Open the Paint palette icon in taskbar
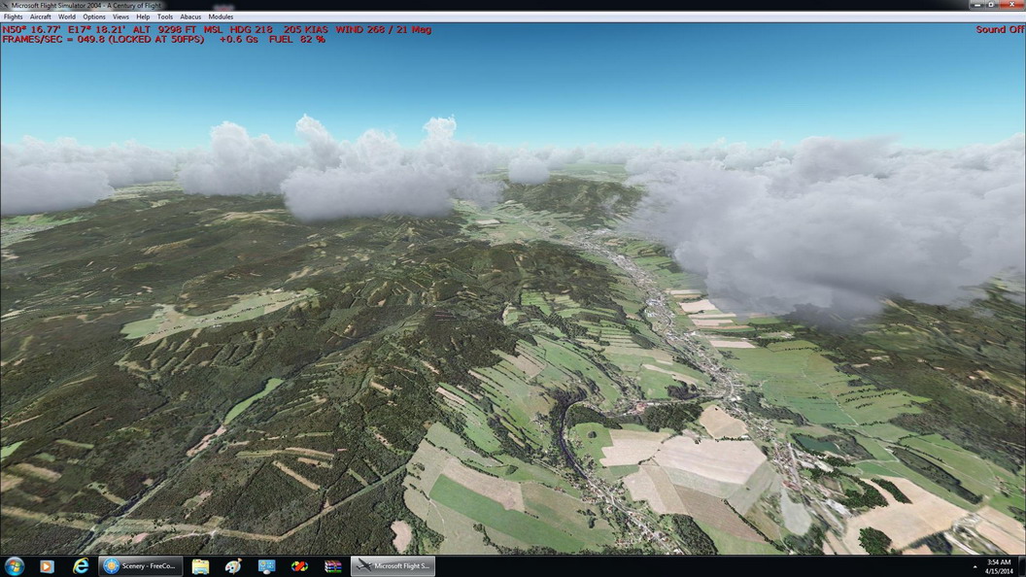The height and width of the screenshot is (577, 1026). 233,566
